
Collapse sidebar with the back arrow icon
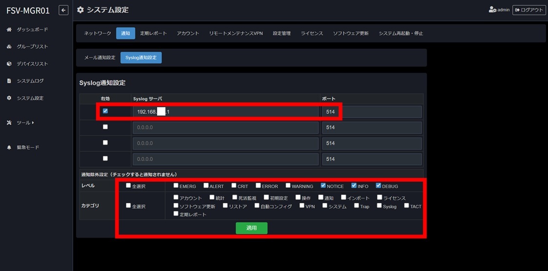tap(63, 10)
